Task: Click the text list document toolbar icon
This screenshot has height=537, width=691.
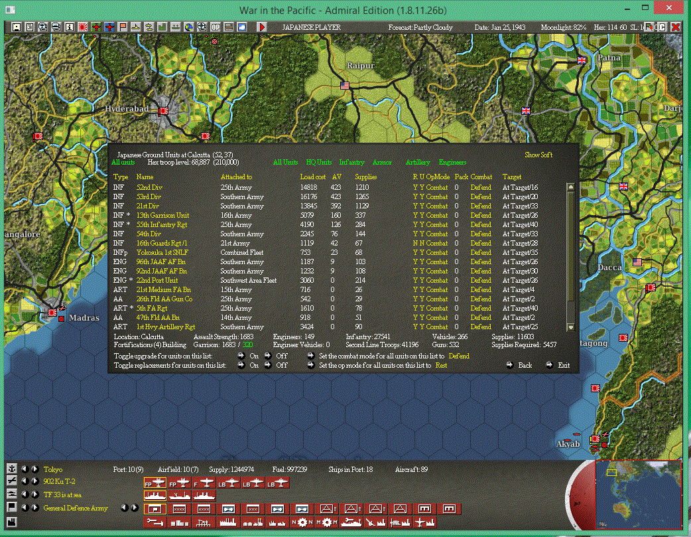Action: [x=30, y=27]
